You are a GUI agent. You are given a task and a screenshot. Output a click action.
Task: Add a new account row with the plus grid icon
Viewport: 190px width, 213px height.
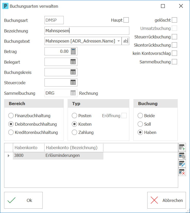(182, 147)
